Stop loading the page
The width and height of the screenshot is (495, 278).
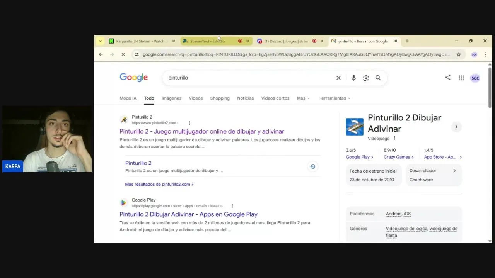tap(123, 54)
